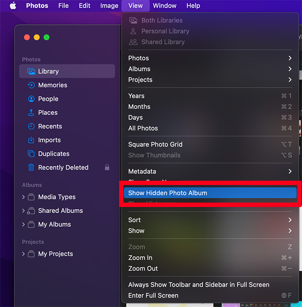Viewport: 302px width, 307px height.
Task: Select the Days view option
Action: (x=210, y=118)
